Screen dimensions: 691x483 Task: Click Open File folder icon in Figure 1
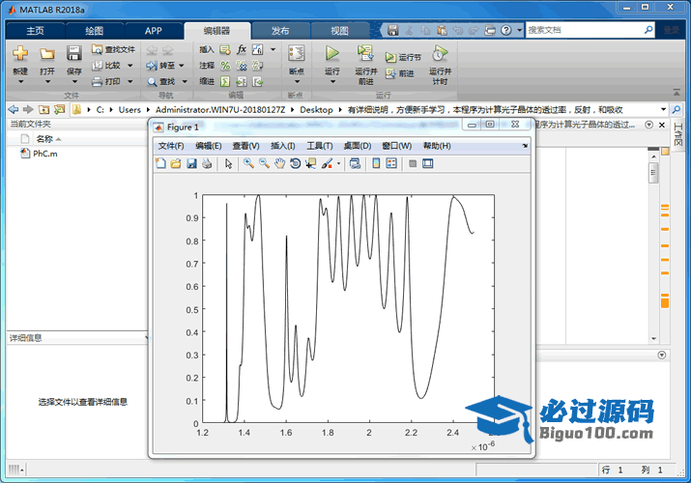tap(176, 164)
